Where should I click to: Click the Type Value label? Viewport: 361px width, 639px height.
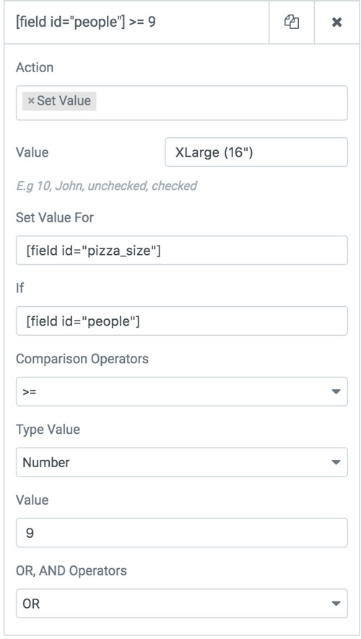pos(48,430)
